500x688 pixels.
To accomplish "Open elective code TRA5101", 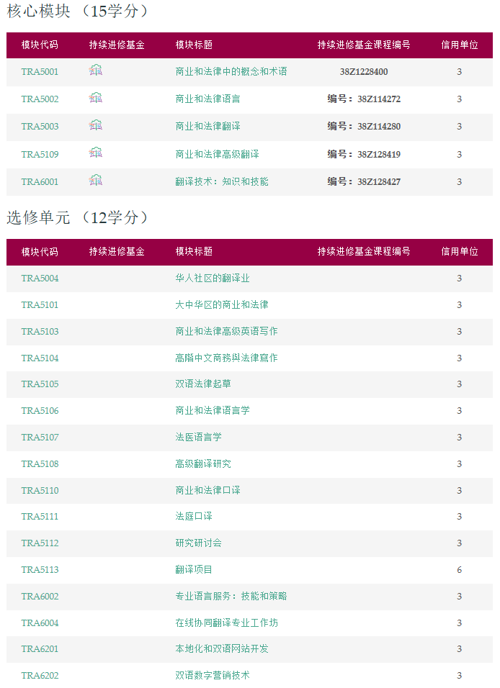I will (40, 305).
